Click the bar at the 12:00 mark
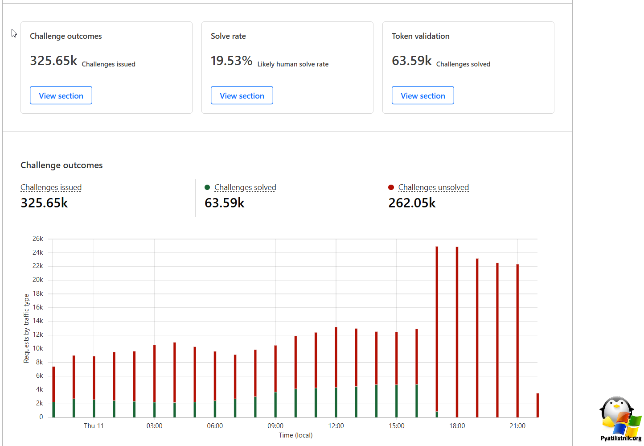 tap(336, 372)
